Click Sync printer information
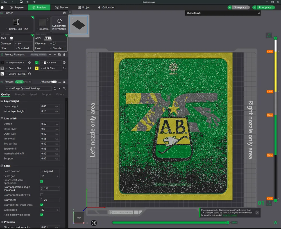The height and width of the screenshot is (229, 281). [59, 24]
